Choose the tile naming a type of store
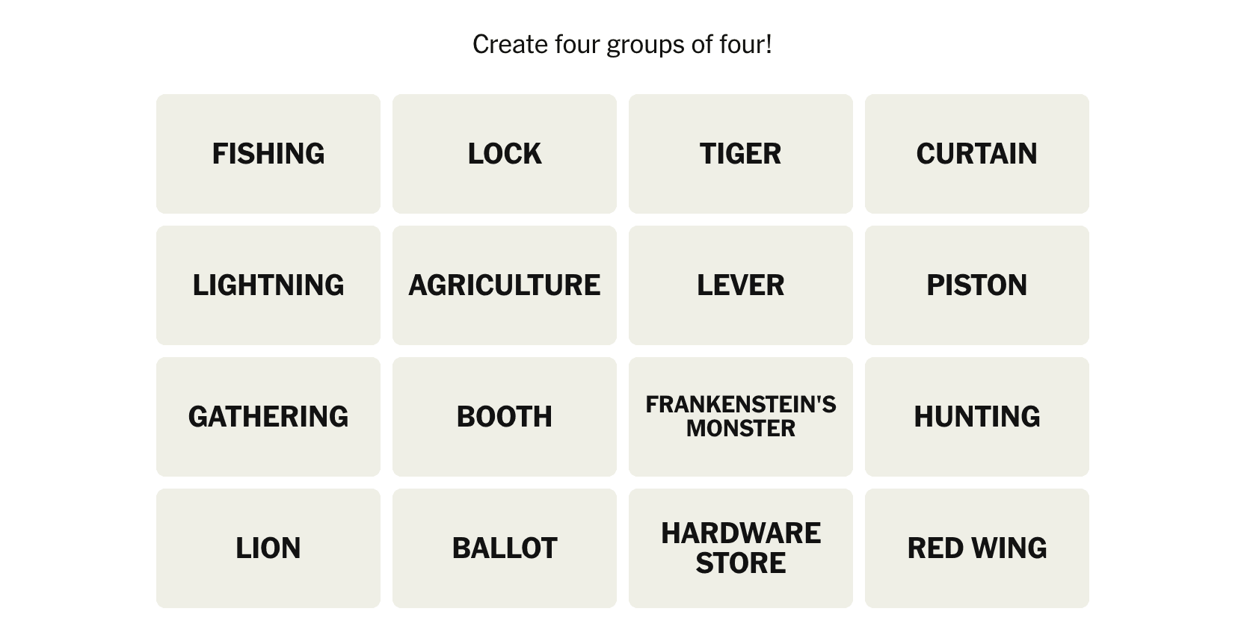The width and height of the screenshot is (1253, 638). [740, 548]
